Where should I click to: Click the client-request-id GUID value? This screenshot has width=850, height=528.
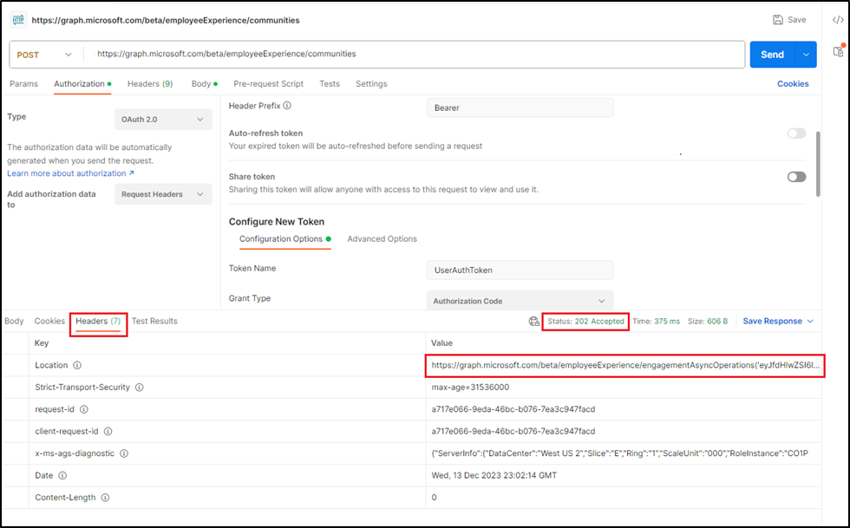click(x=513, y=432)
